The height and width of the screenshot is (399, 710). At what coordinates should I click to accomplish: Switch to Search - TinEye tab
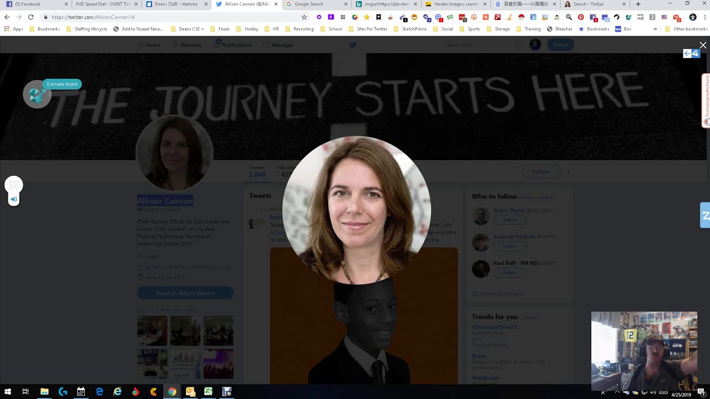pos(595,4)
